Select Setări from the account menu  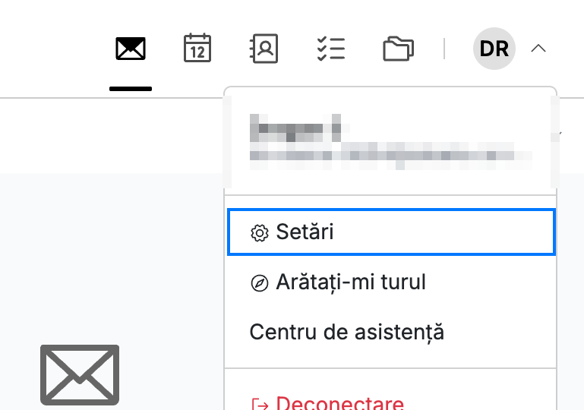391,232
